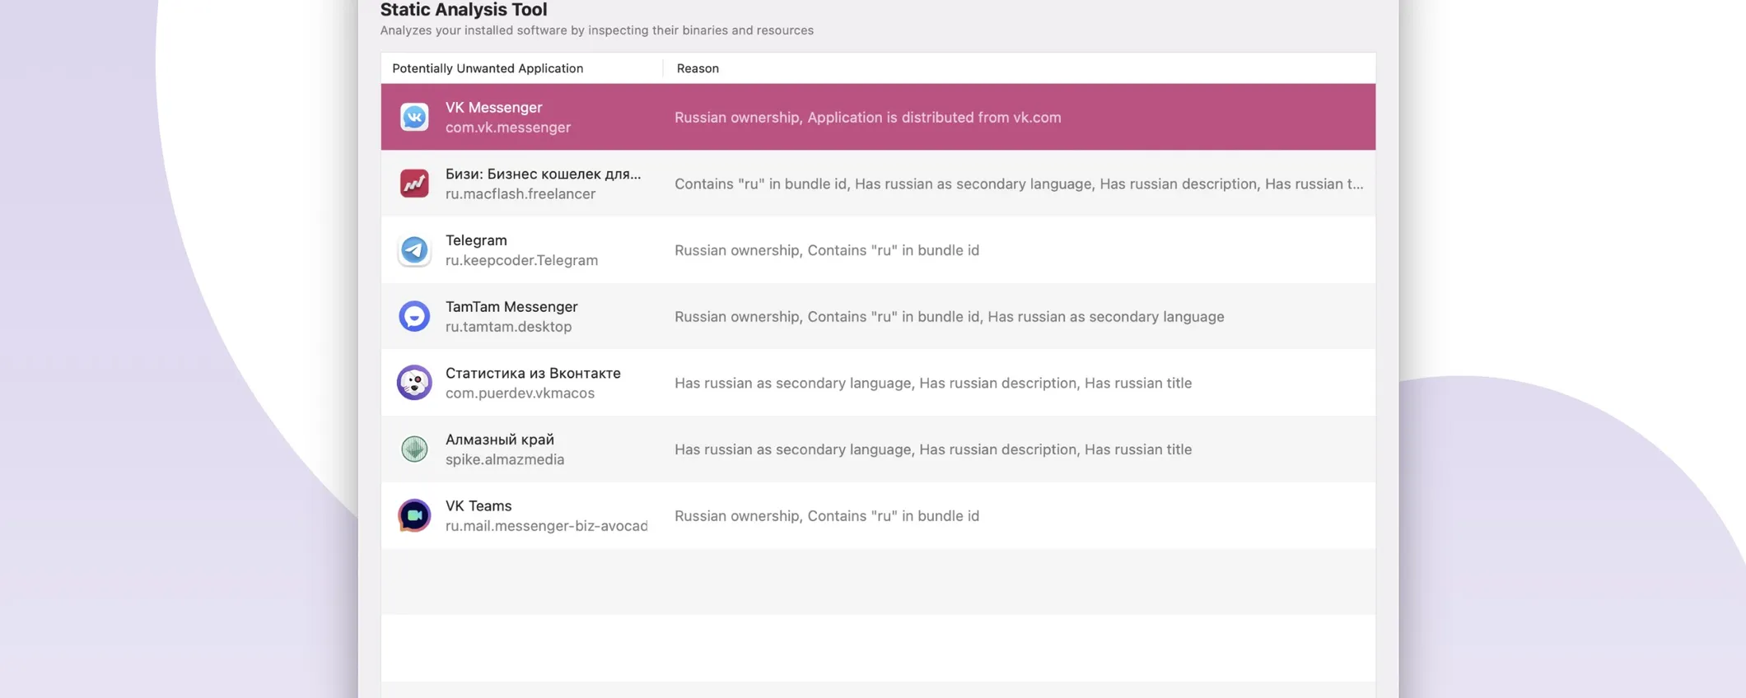Select the VK Messenger name text

(x=494, y=107)
